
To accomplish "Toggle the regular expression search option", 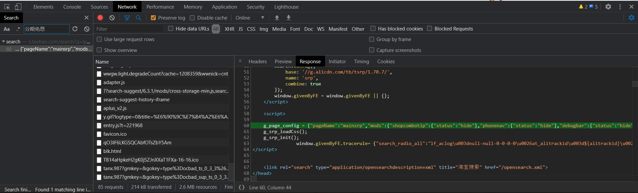I will [18, 29].
